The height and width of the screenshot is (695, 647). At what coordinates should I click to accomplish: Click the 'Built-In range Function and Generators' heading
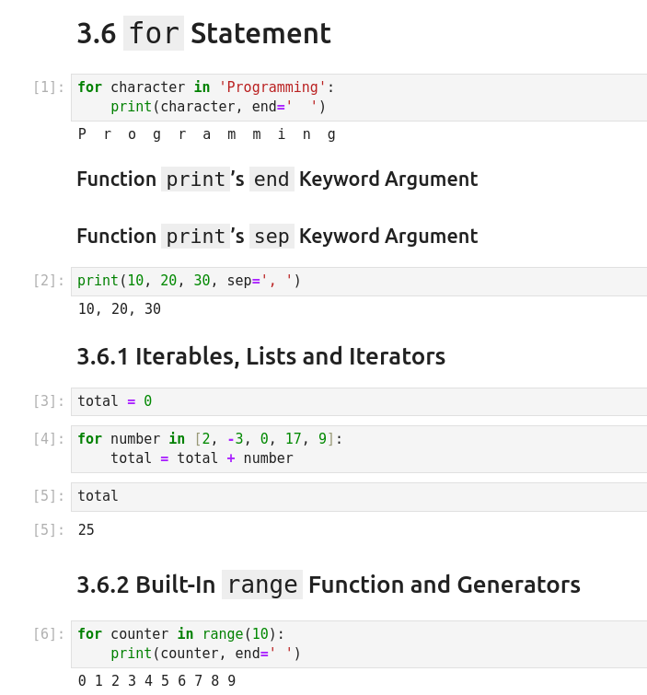click(329, 585)
